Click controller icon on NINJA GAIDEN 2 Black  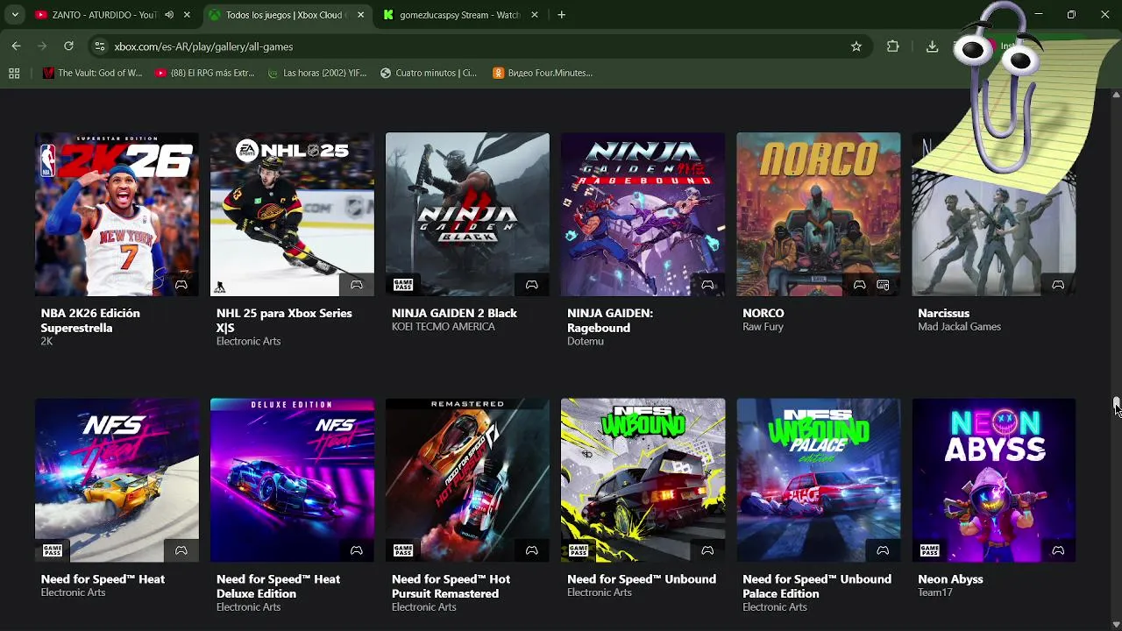tap(532, 285)
